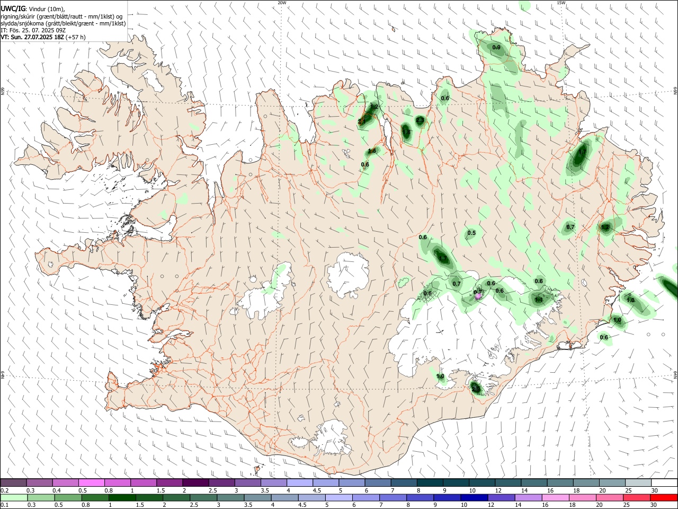Screen dimensions: 678x509
Task: Select the lower-row blue swatch labeled 8
Action: pos(420,498)
